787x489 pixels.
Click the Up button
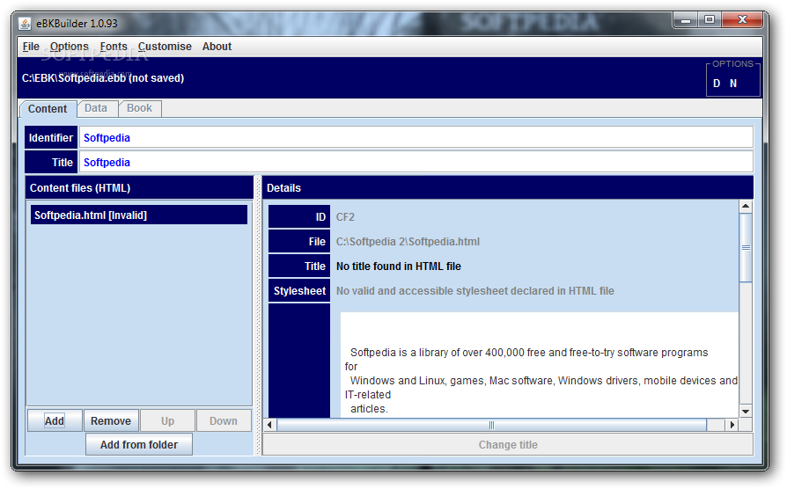coord(167,420)
